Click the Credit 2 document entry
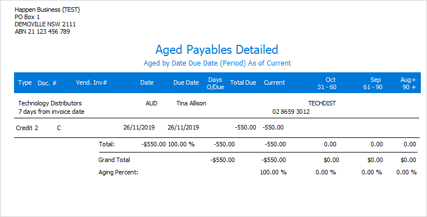This screenshot has width=427, height=217. (x=27, y=128)
